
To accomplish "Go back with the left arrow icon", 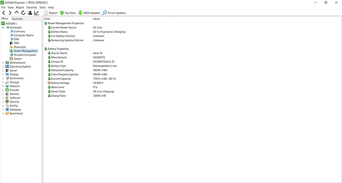I will click(x=4, y=13).
